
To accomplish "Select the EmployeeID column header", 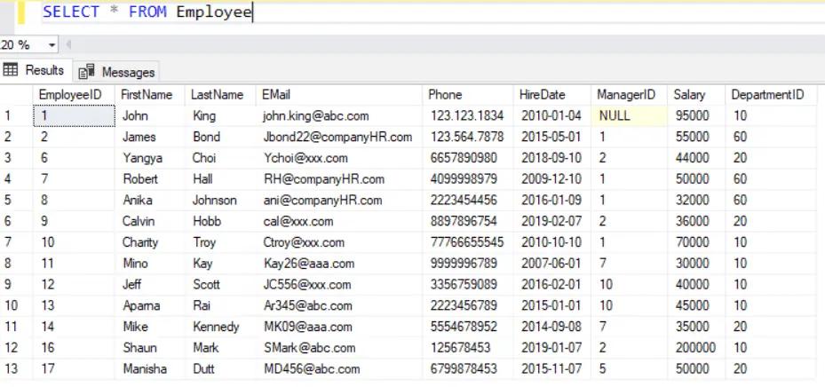I will point(70,94).
